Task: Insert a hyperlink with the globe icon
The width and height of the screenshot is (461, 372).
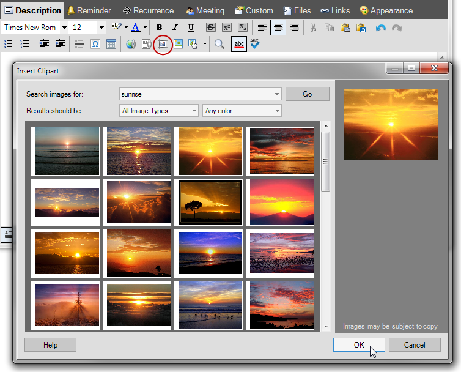Action: coord(131,44)
